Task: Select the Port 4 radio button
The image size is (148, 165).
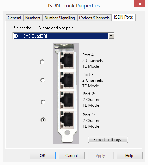Action: (x=42, y=62)
